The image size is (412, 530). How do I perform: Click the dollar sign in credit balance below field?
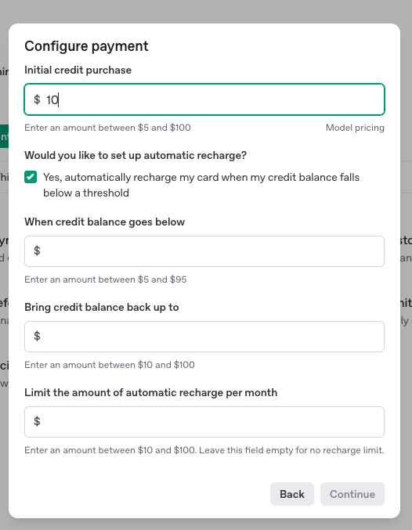point(37,251)
